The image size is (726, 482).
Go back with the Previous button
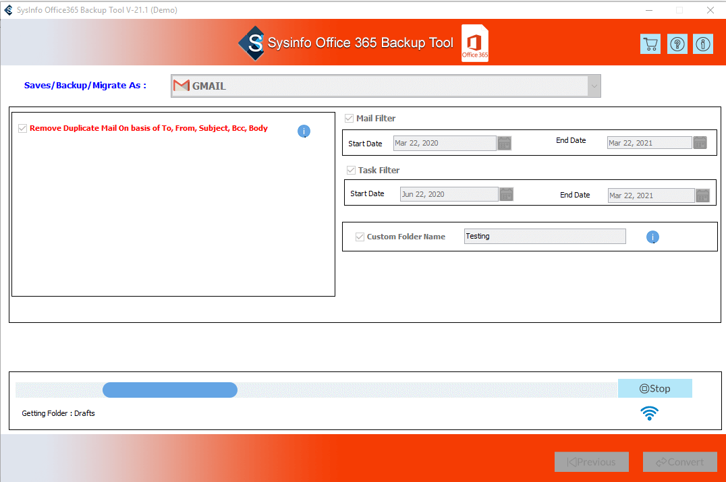pyautogui.click(x=592, y=462)
